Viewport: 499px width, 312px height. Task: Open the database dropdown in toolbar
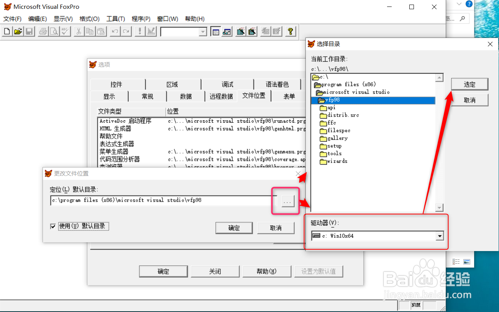tap(203, 32)
